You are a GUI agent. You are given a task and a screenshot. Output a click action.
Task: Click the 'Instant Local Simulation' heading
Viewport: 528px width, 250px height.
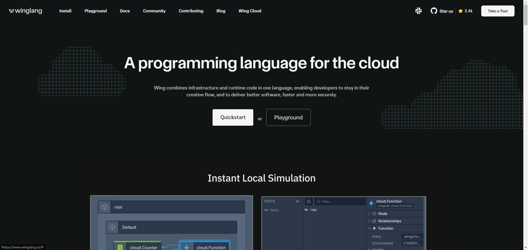tap(262, 178)
